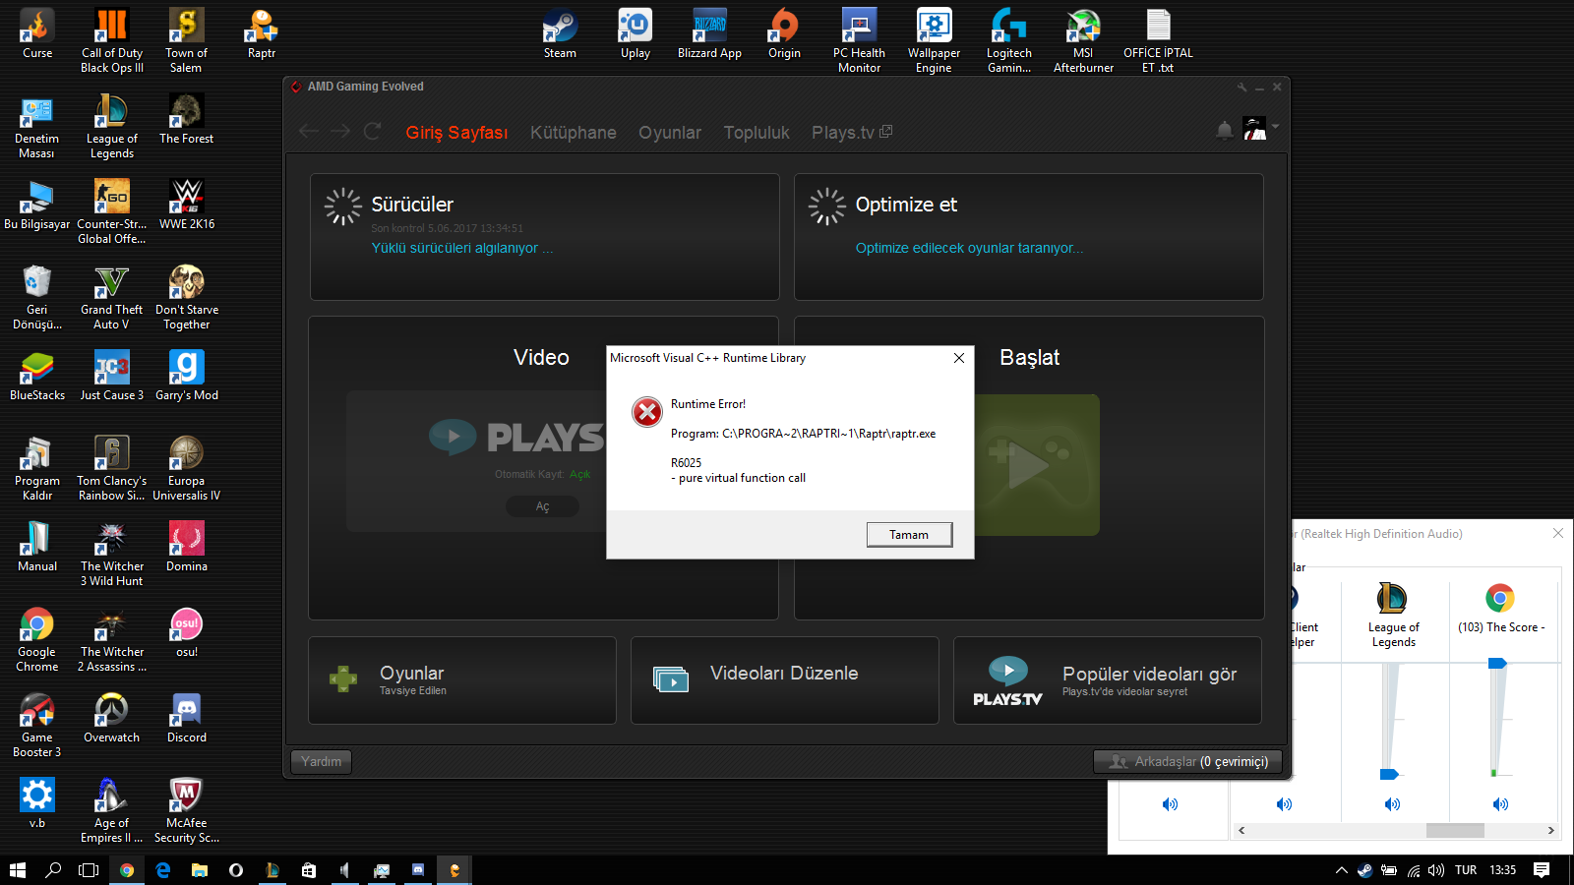
Task: Open Discord from the taskbar
Action: 418,870
